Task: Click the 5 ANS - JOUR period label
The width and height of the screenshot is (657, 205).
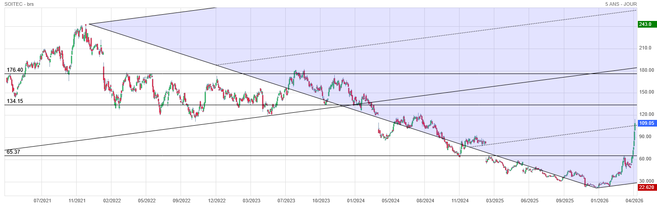Action: coord(621,4)
